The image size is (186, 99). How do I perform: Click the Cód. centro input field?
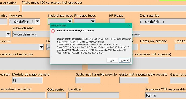point(56,95)
